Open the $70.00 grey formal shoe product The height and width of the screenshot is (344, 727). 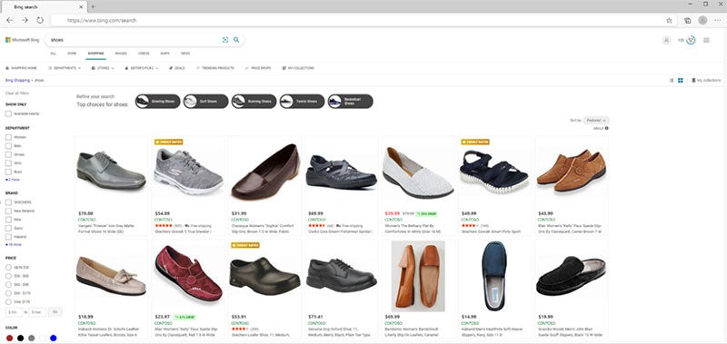[x=111, y=185]
